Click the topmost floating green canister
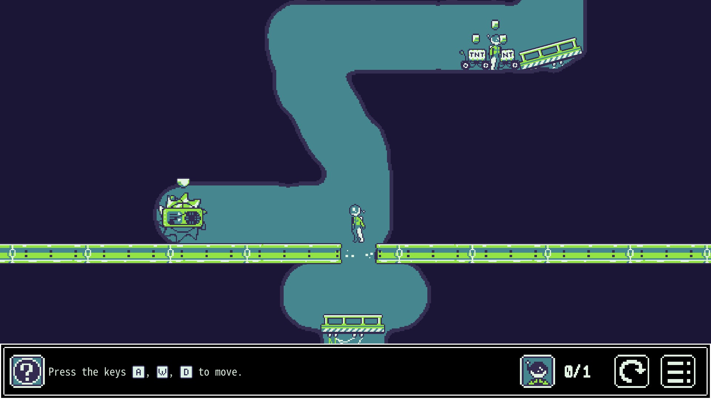The height and width of the screenshot is (399, 711). point(495,24)
